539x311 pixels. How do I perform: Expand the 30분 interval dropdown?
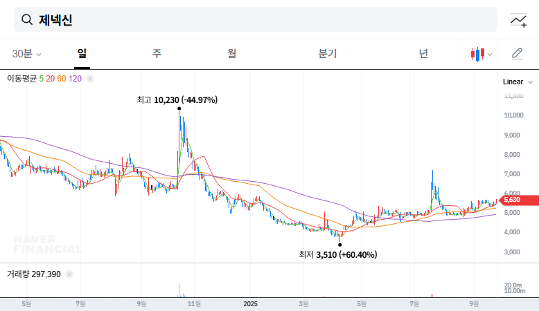tap(26, 54)
